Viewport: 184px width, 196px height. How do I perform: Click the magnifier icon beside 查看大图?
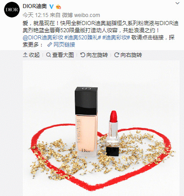48,55
